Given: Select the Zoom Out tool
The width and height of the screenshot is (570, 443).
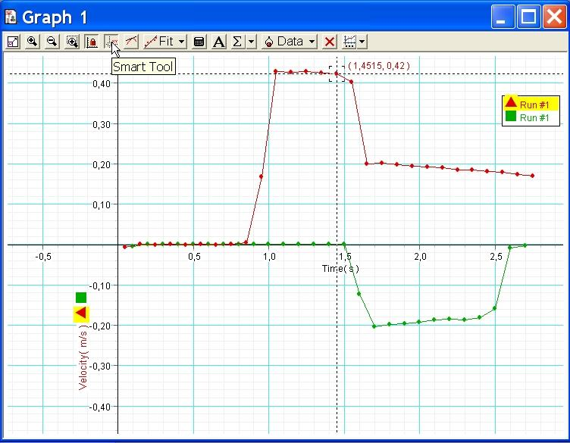Looking at the screenshot, I should (x=52, y=42).
